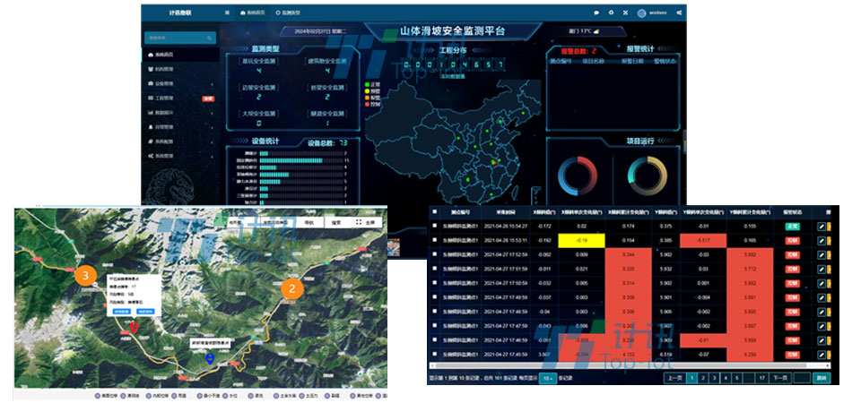
Task: Check the row 2021-04-27 17:45:59 checkbox
Action: 433,355
